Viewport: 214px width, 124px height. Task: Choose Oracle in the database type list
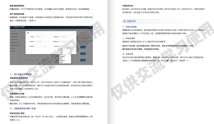pyautogui.click(x=61, y=54)
